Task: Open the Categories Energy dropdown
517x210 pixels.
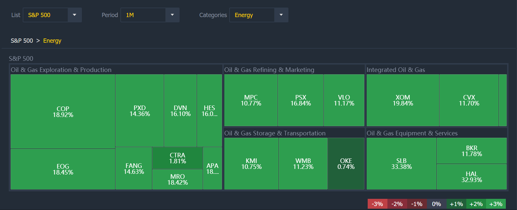Action: 258,15
